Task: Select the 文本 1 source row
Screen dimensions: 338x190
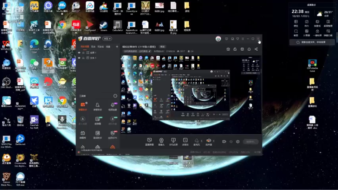Action: coord(98,58)
